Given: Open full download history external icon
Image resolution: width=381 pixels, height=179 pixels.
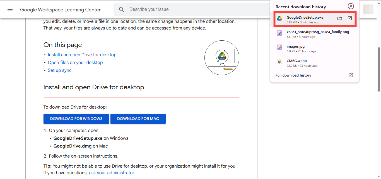Looking at the screenshot, I should 351,75.
